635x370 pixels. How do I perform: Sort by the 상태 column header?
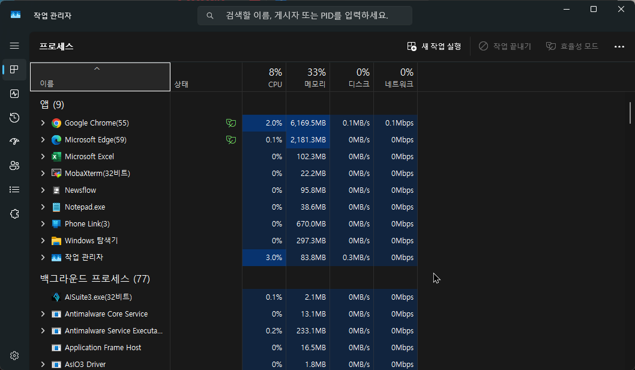pyautogui.click(x=206, y=77)
